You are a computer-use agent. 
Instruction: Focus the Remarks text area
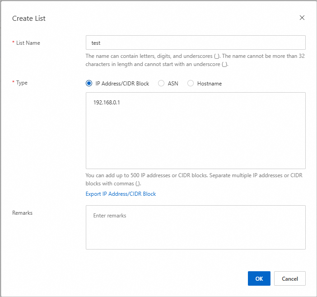196,227
